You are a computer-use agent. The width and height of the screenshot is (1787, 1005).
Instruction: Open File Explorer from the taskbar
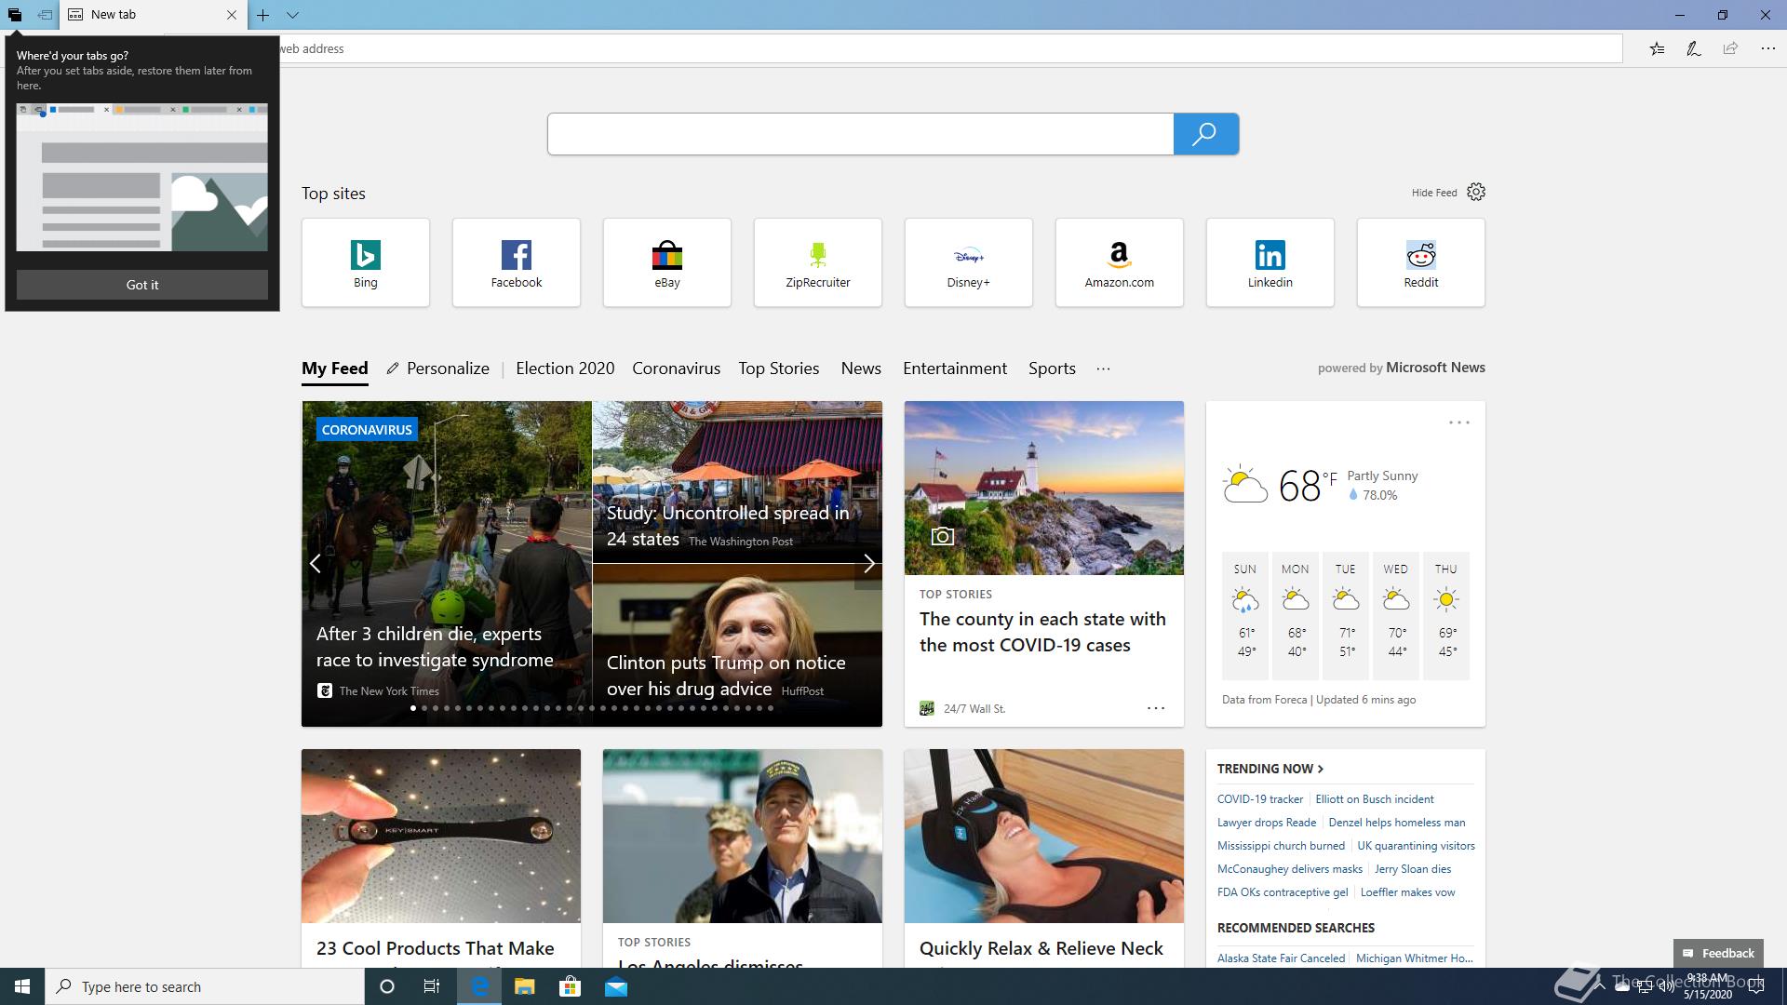click(524, 986)
